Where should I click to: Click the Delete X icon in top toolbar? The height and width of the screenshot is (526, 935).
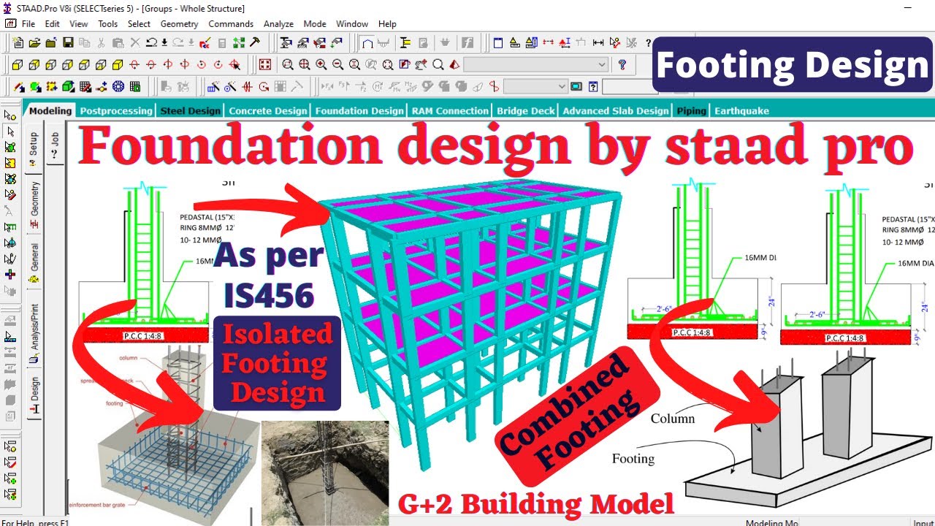click(135, 42)
